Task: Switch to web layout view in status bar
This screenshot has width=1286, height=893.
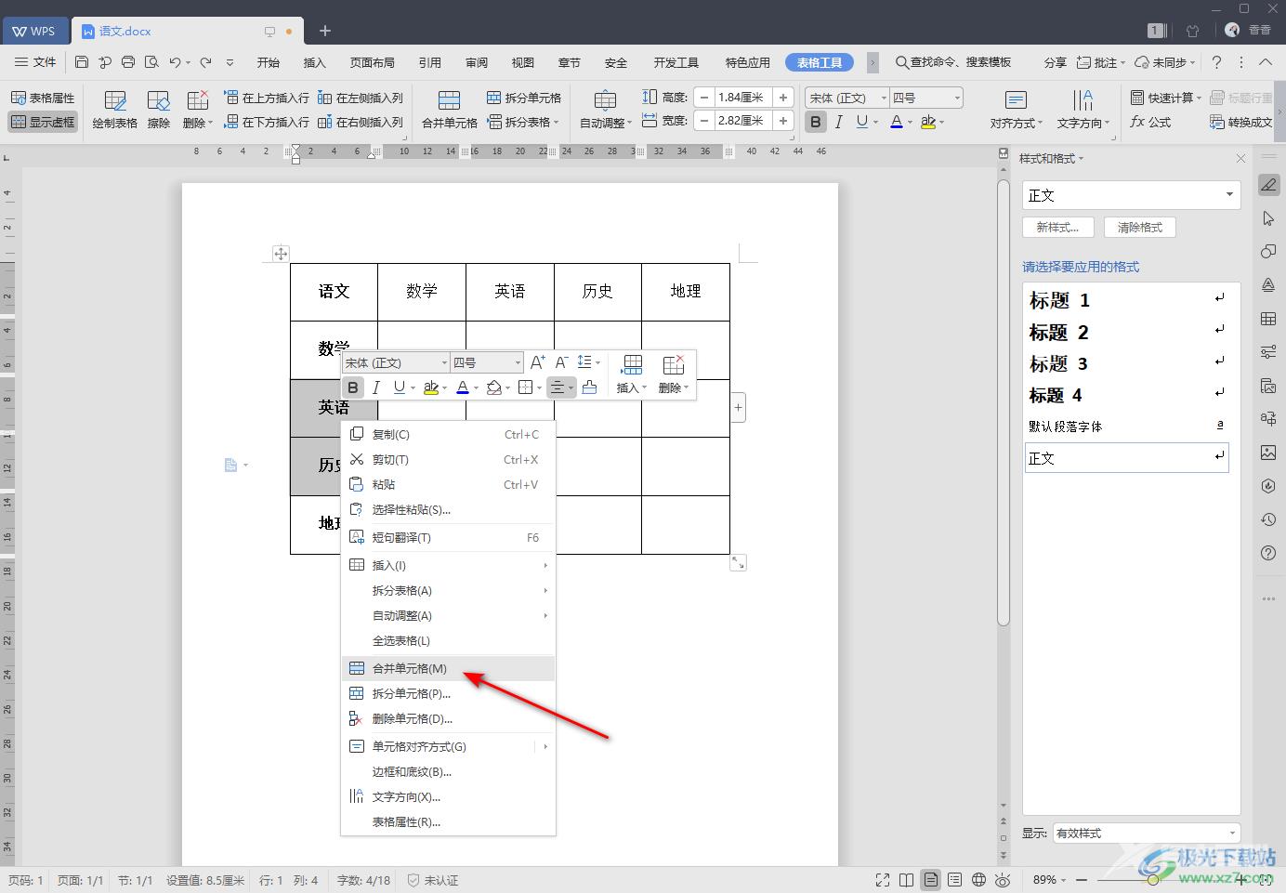Action: point(978,880)
